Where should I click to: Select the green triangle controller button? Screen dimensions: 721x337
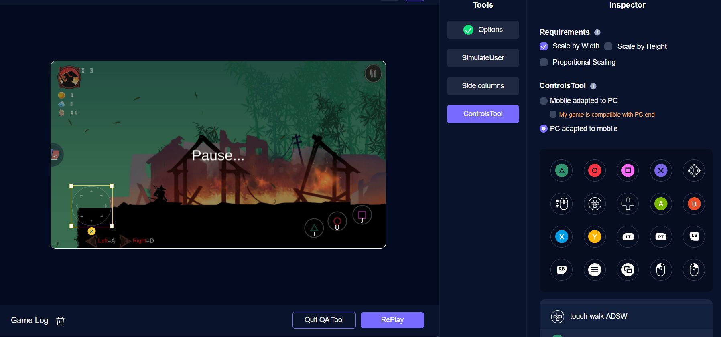(561, 170)
